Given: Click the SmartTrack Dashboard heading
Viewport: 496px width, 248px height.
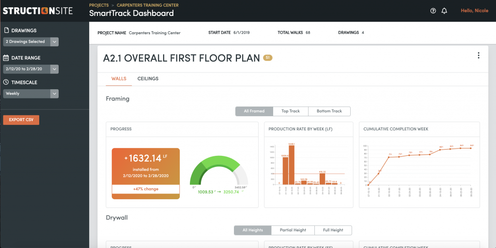Looking at the screenshot, I should point(131,13).
